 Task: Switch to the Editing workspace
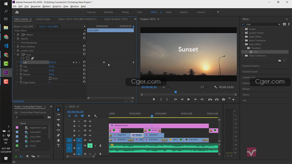click(125, 12)
